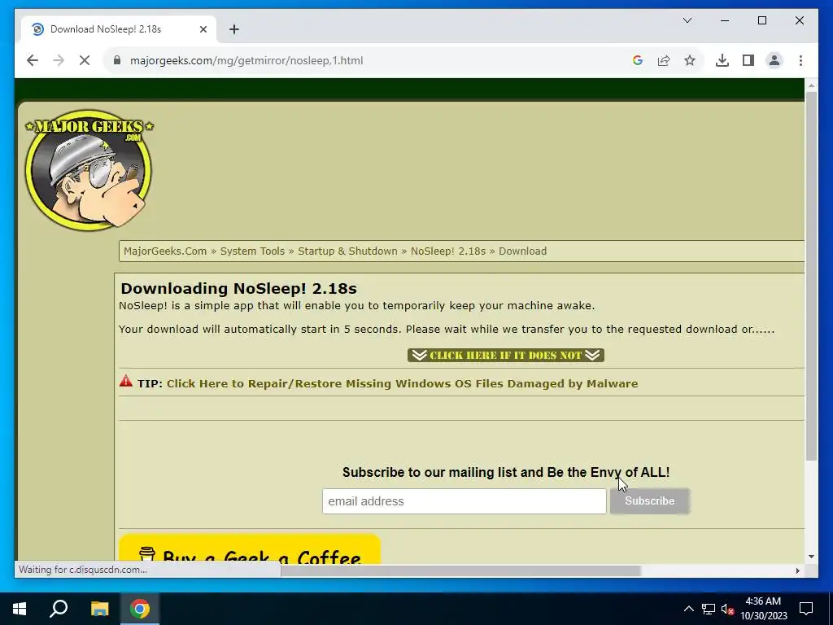This screenshot has height=625, width=833.
Task: Open System Tools breadcrumb link
Action: [252, 251]
